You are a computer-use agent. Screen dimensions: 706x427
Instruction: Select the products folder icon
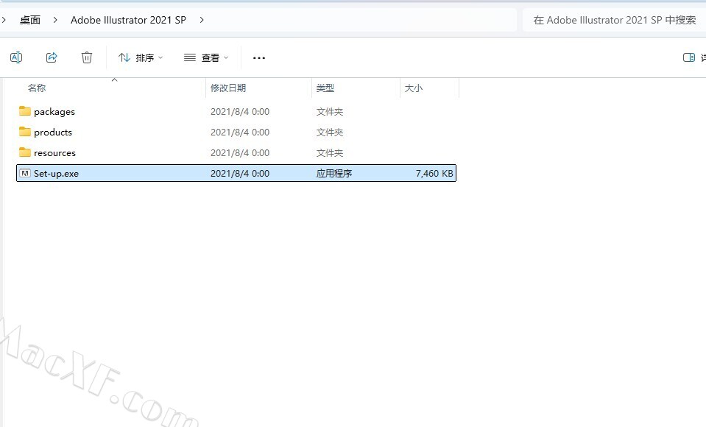[25, 132]
